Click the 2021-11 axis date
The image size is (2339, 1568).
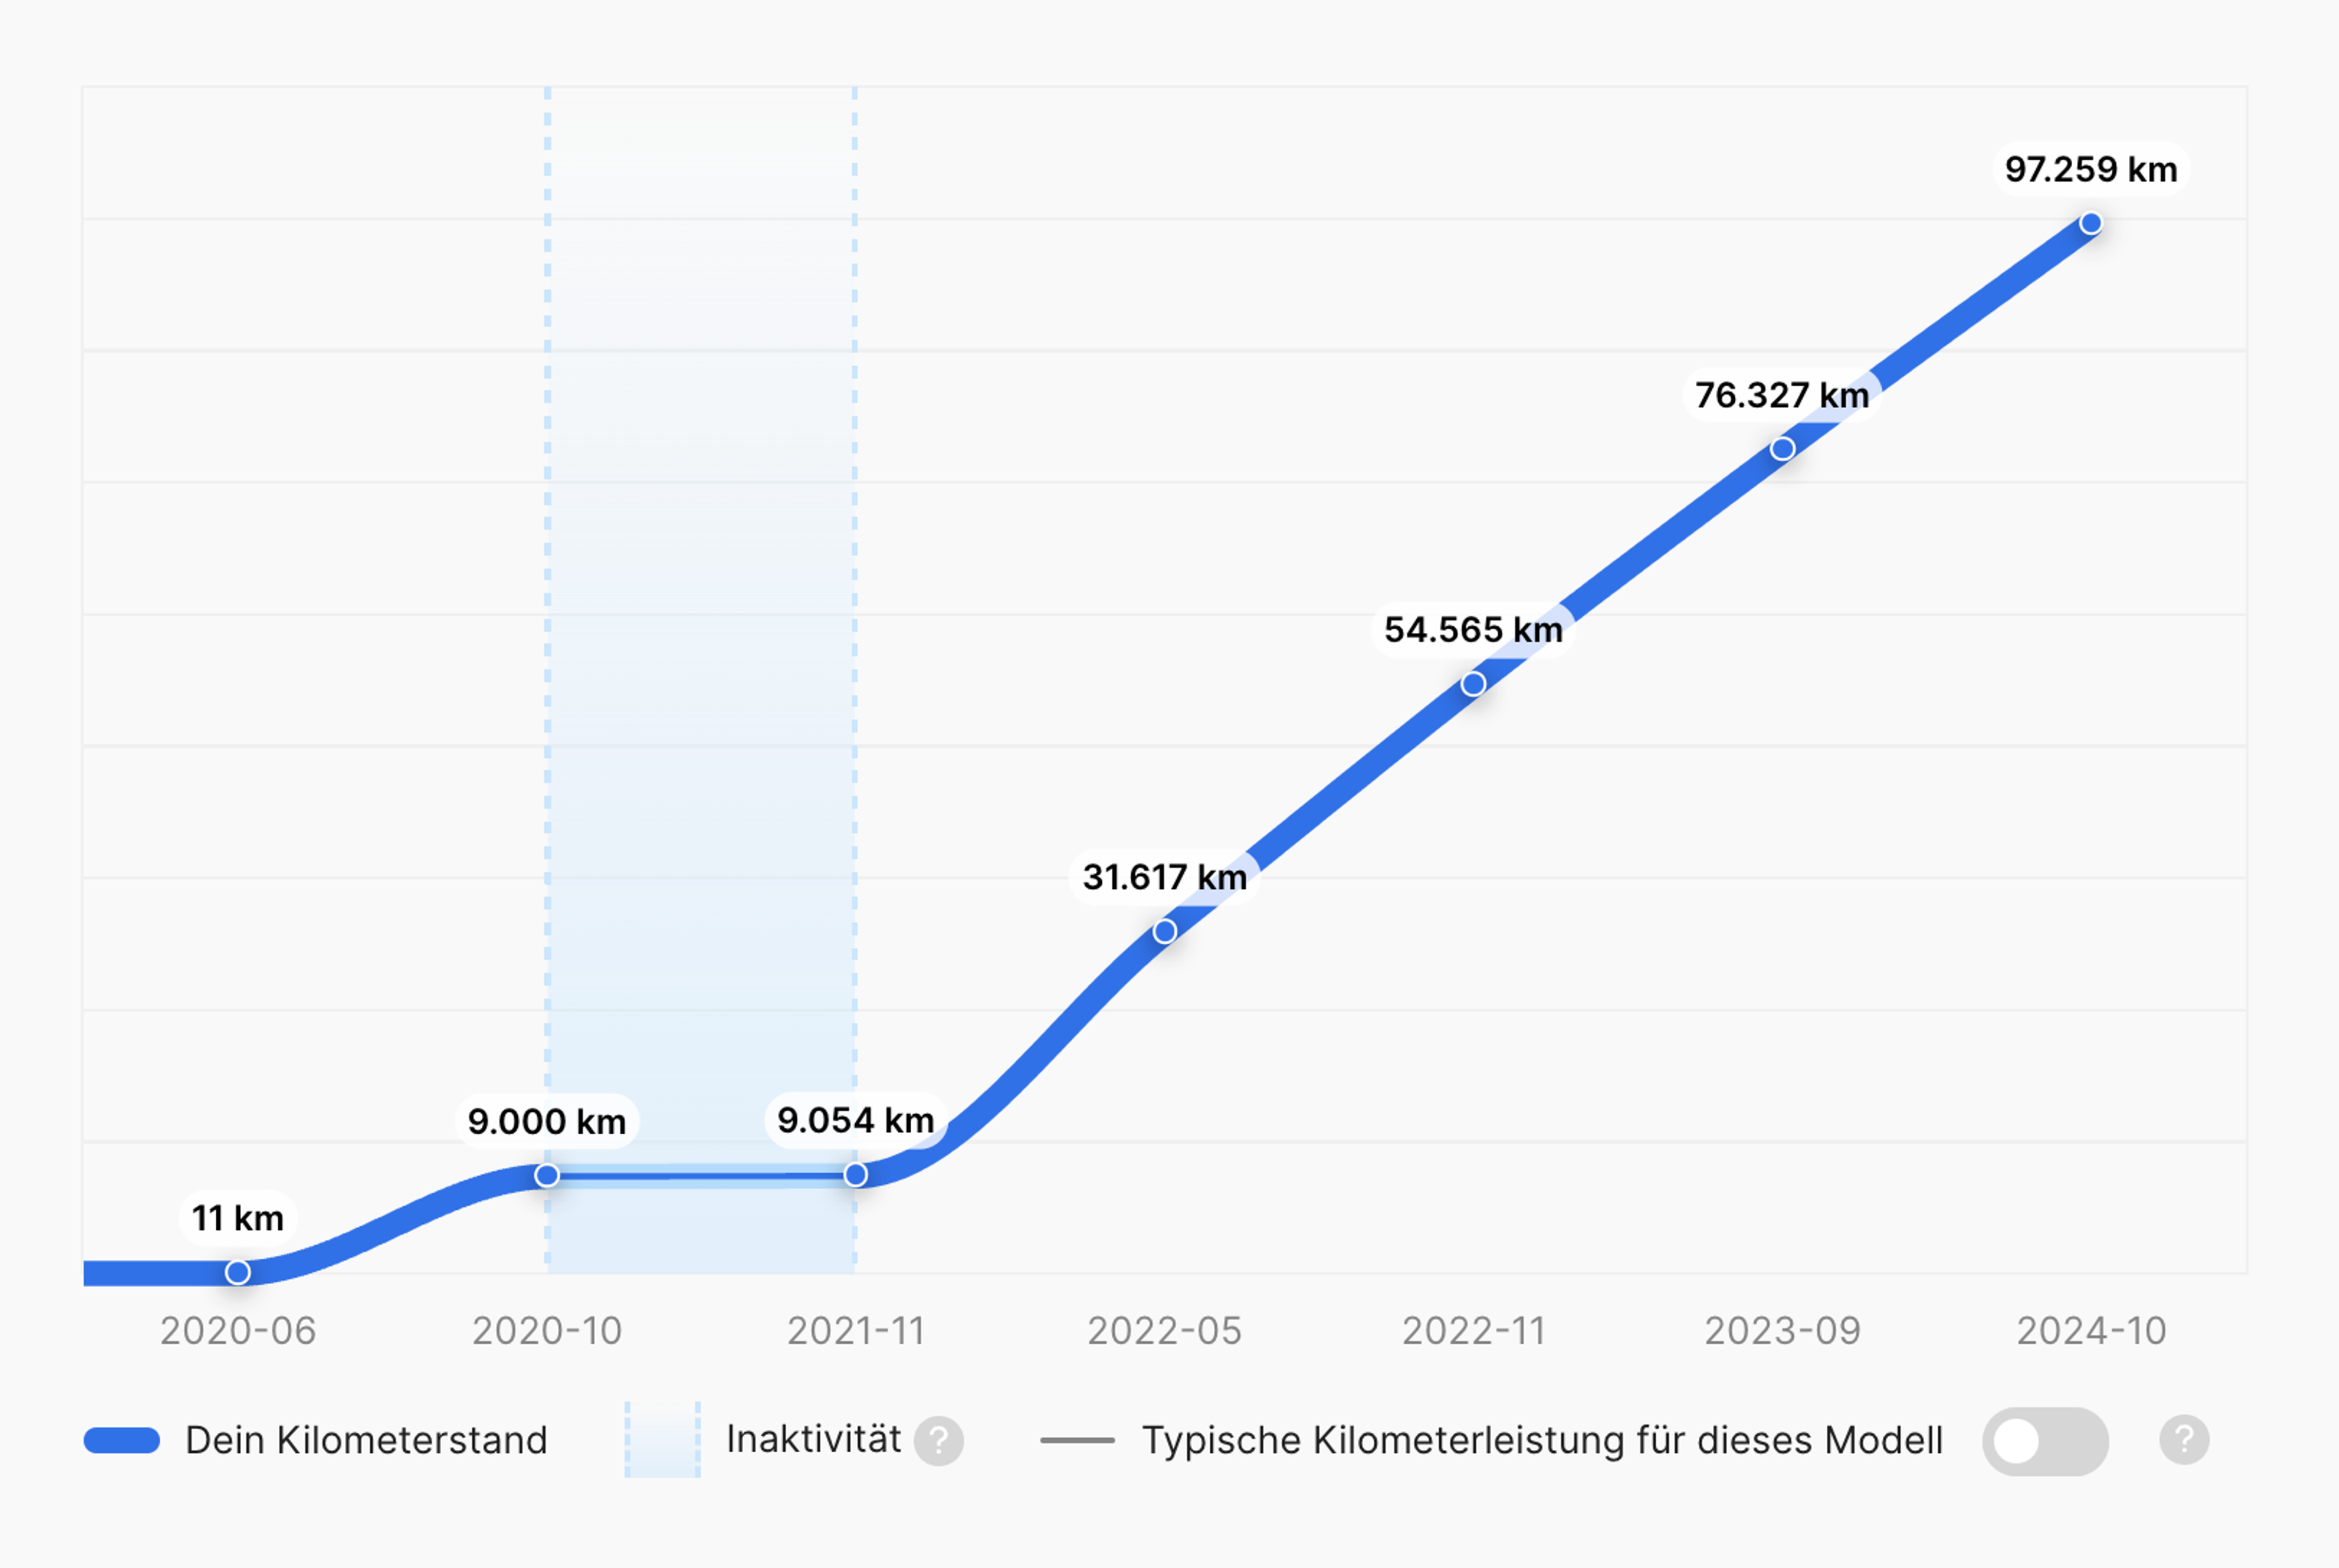click(x=856, y=1331)
